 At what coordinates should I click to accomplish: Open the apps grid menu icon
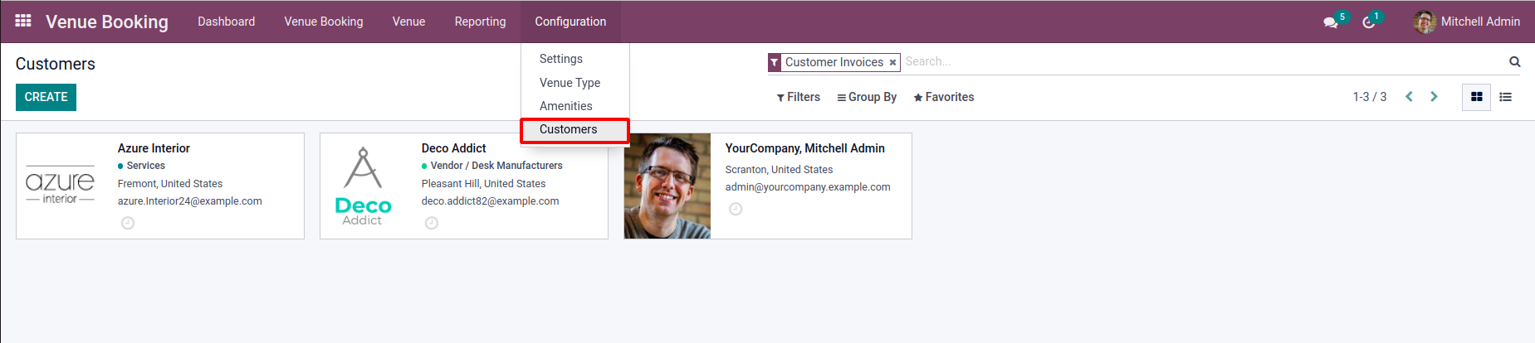[x=23, y=21]
